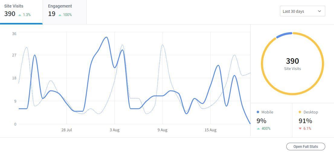This screenshot has height=153, width=334.
Task: Switch to the Engagement tab
Action: point(65,12)
